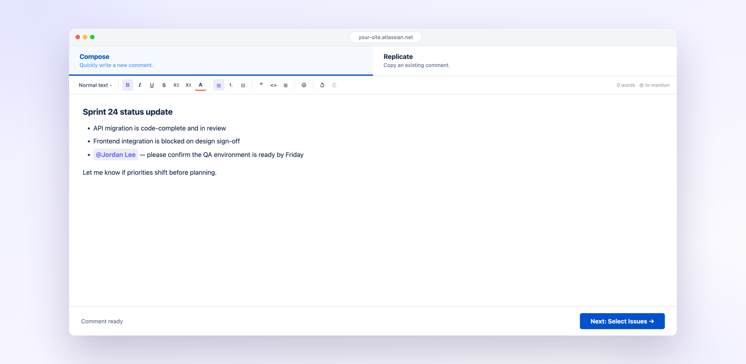Click the '0 words · @ to mention' counter
746x364 pixels.
point(643,85)
